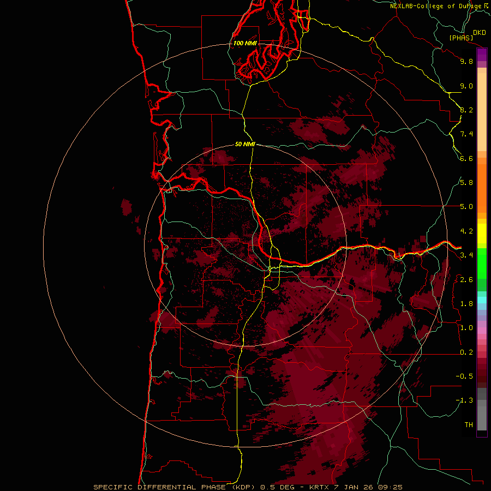Click the 5.0 scale value
The width and height of the screenshot is (491, 491).
pos(466,207)
